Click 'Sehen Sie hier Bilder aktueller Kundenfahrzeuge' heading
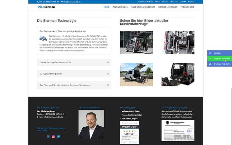The height and width of the screenshot is (145, 232). pyautogui.click(x=144, y=22)
